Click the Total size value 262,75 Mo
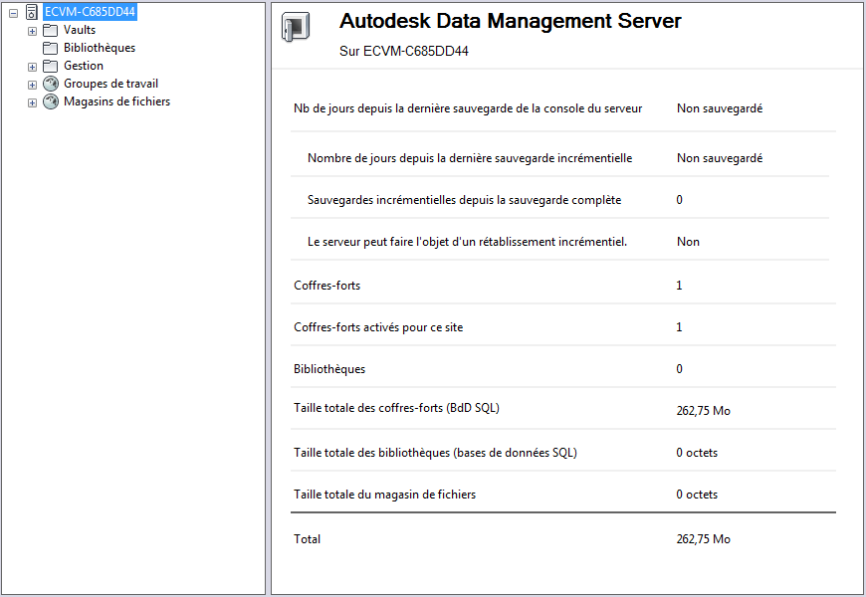 pyautogui.click(x=703, y=539)
